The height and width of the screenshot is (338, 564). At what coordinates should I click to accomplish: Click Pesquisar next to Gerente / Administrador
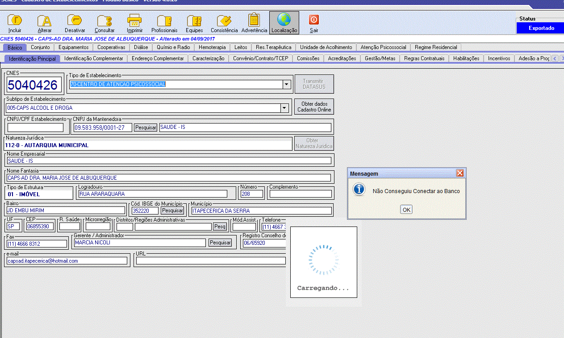221,243
